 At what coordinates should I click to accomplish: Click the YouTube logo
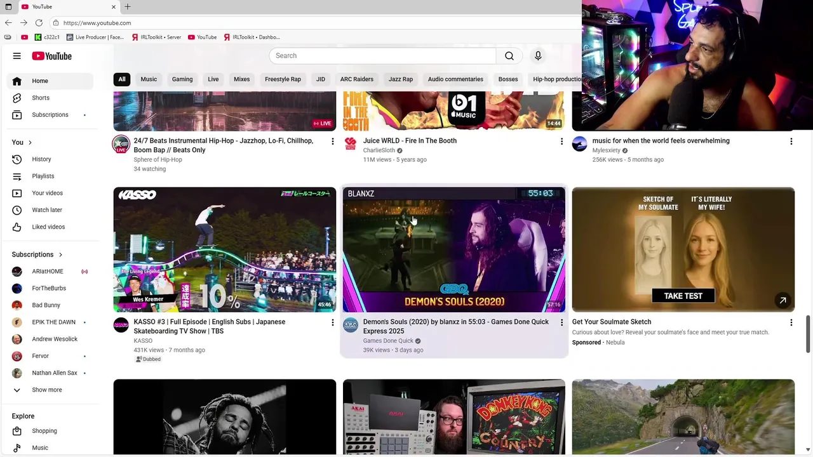(x=52, y=56)
